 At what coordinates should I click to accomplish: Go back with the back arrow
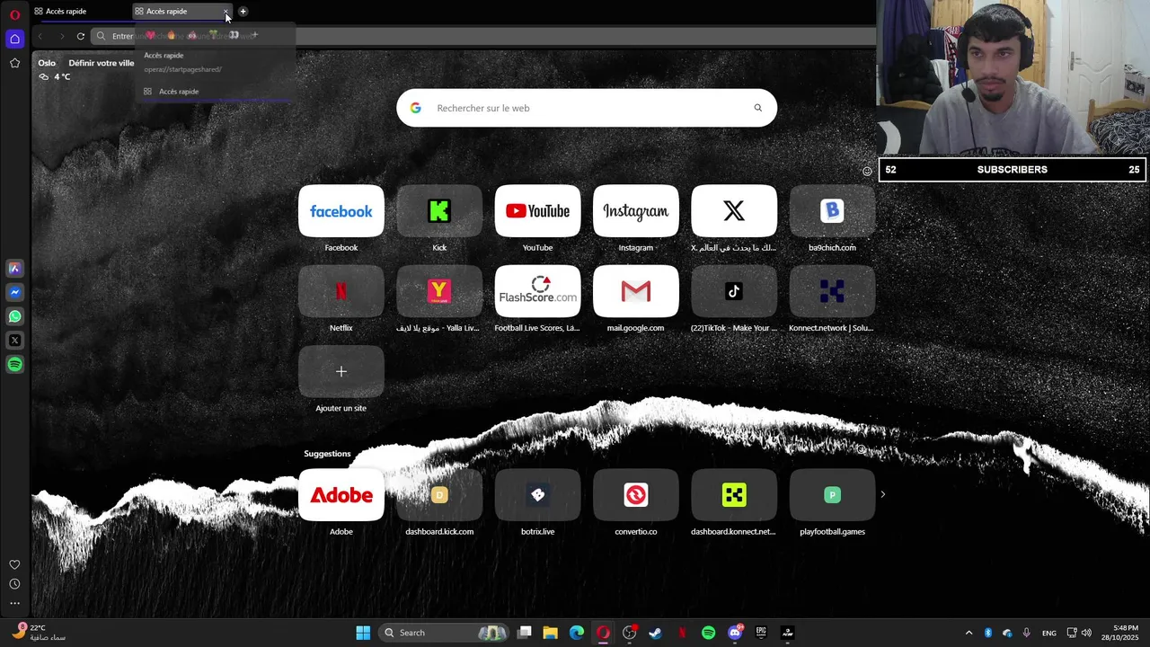[x=40, y=36]
